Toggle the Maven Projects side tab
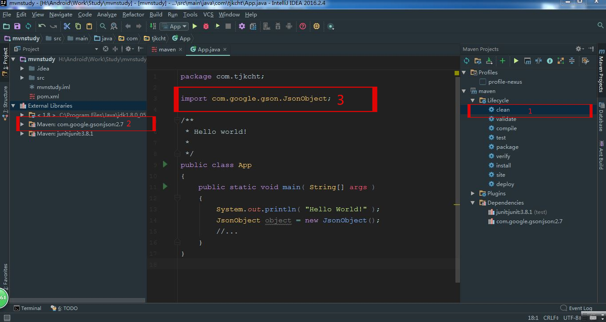The width and height of the screenshot is (606, 322). click(601, 70)
